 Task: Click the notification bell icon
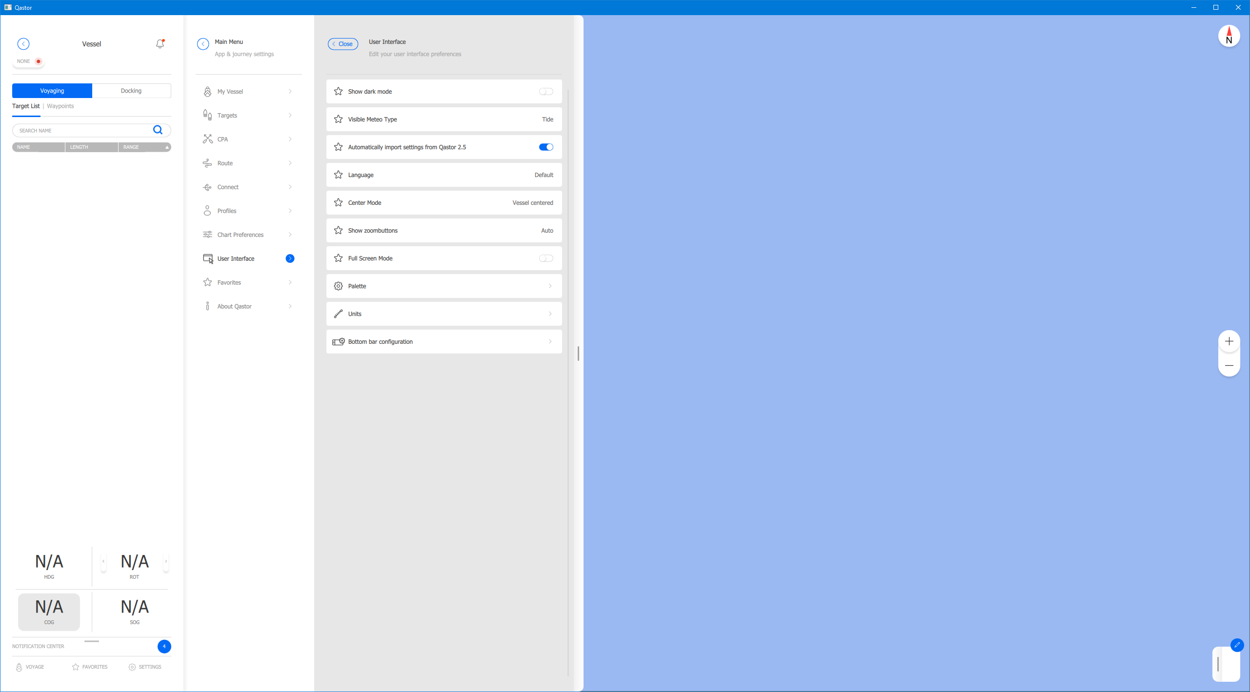160,44
